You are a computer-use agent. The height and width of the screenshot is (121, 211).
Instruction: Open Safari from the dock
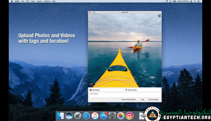(86, 116)
